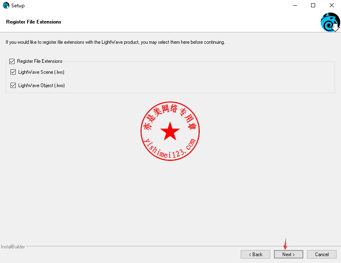The width and height of the screenshot is (341, 263).
Task: Click the InstallBuilder label text
Action: tap(13, 247)
